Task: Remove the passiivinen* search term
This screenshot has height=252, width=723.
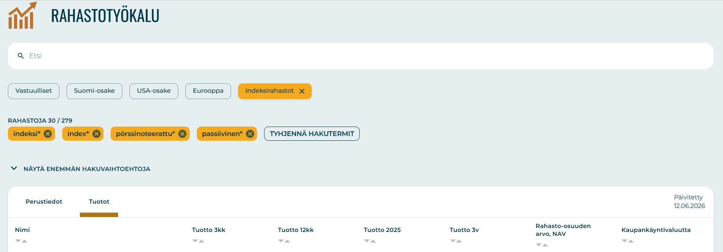Action: point(250,134)
